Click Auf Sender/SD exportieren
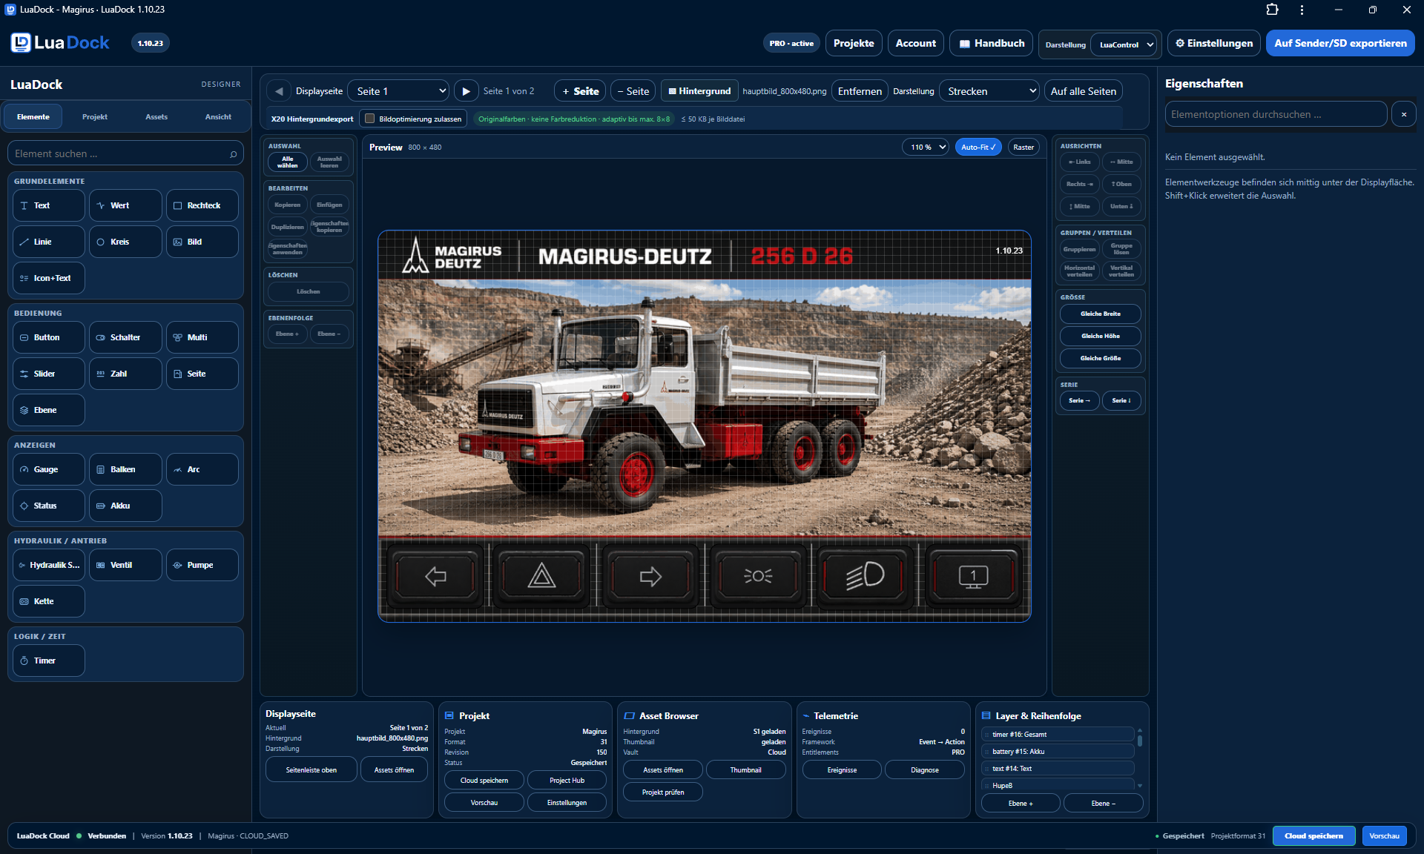The width and height of the screenshot is (1424, 854). pos(1340,43)
